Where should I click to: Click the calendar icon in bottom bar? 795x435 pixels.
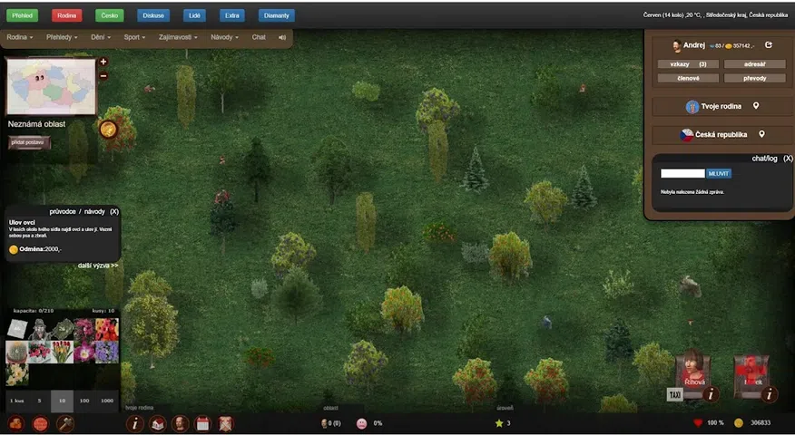point(202,423)
